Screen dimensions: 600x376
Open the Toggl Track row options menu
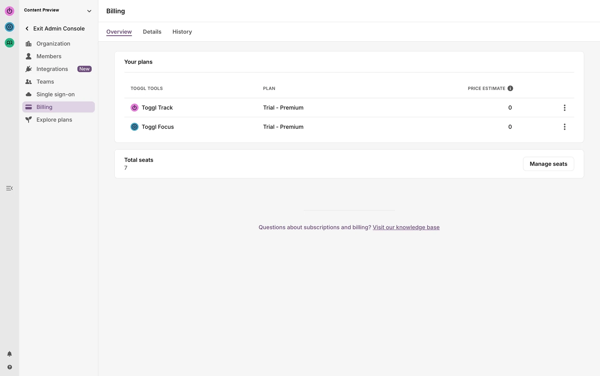click(564, 108)
